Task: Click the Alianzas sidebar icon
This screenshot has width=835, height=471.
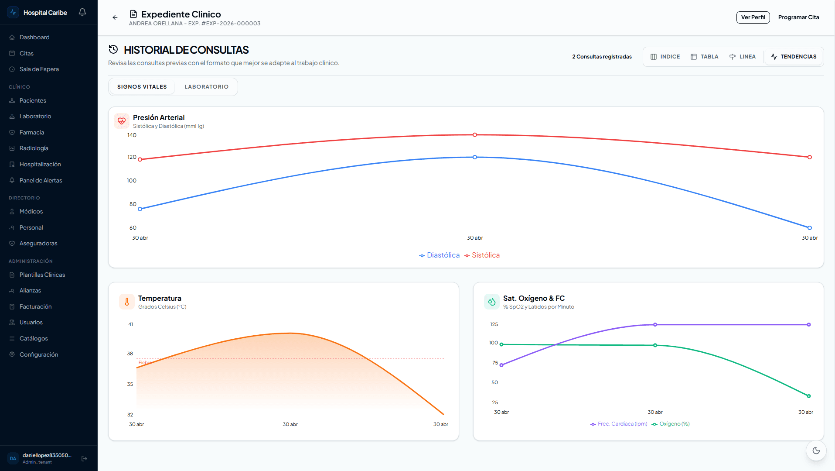Action: point(12,291)
